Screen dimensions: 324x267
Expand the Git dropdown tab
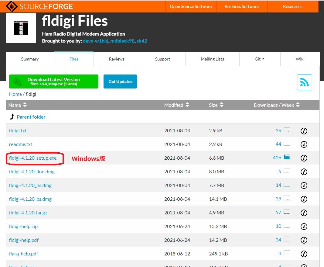[260, 59]
